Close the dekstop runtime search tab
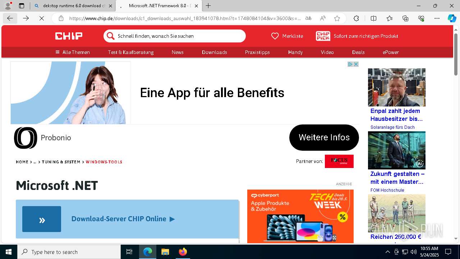 (110, 6)
